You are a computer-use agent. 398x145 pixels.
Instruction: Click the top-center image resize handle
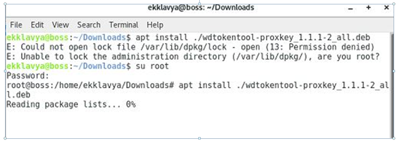pyautogui.click(x=199, y=4)
